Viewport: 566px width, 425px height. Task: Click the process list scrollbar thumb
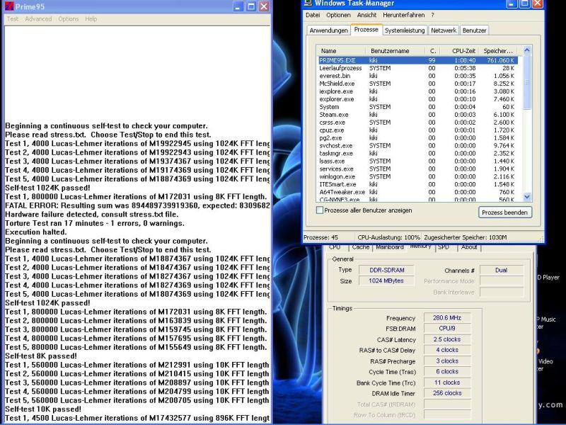pos(526,82)
